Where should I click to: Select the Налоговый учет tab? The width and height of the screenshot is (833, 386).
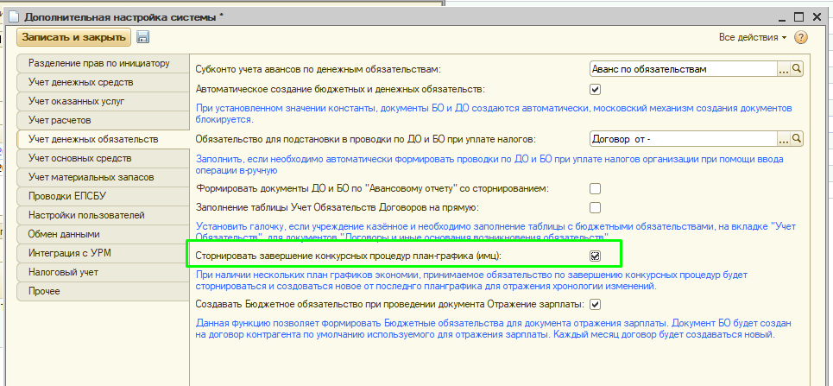click(x=64, y=272)
